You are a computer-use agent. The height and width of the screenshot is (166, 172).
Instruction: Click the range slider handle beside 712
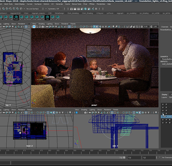(124, 158)
